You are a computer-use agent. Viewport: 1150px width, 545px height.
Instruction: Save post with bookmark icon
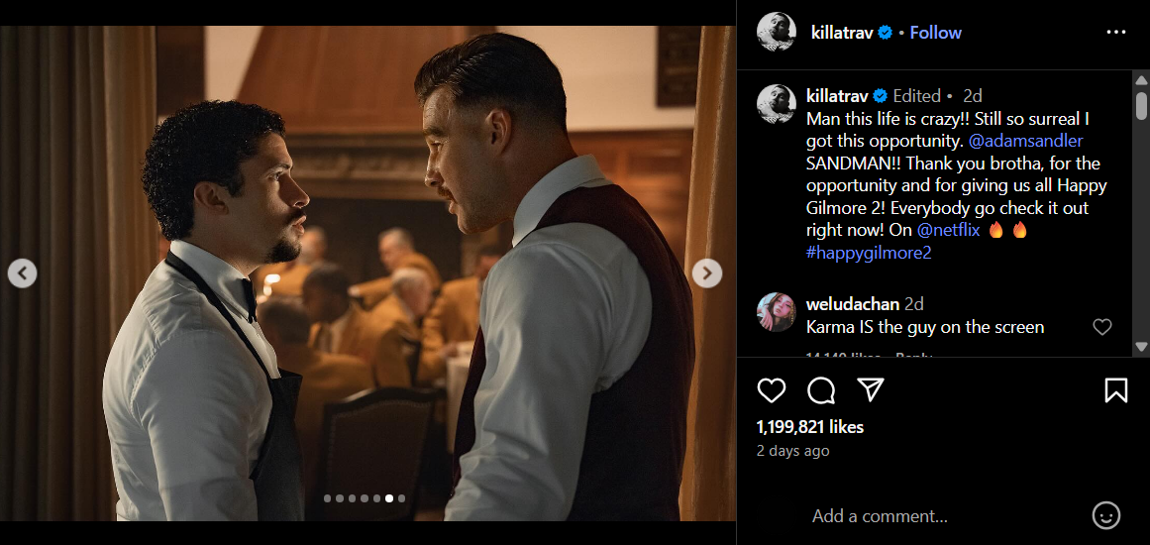[1115, 390]
